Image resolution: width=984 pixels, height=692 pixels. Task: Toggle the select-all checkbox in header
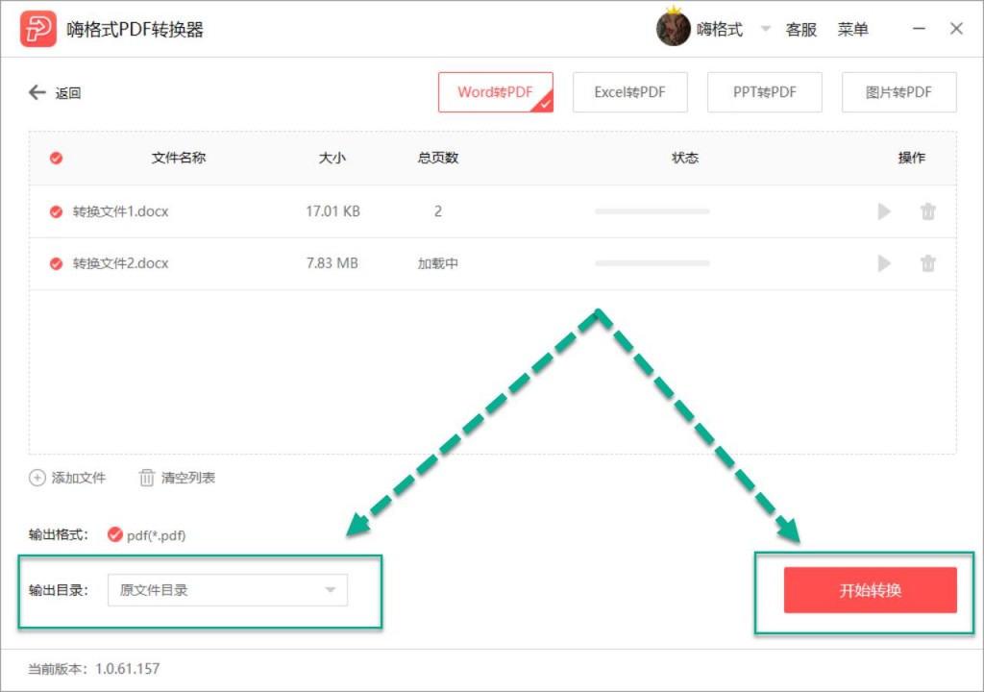coord(56,159)
